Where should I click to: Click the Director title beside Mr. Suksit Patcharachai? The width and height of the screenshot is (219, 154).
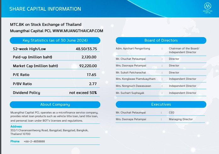[174, 72]
